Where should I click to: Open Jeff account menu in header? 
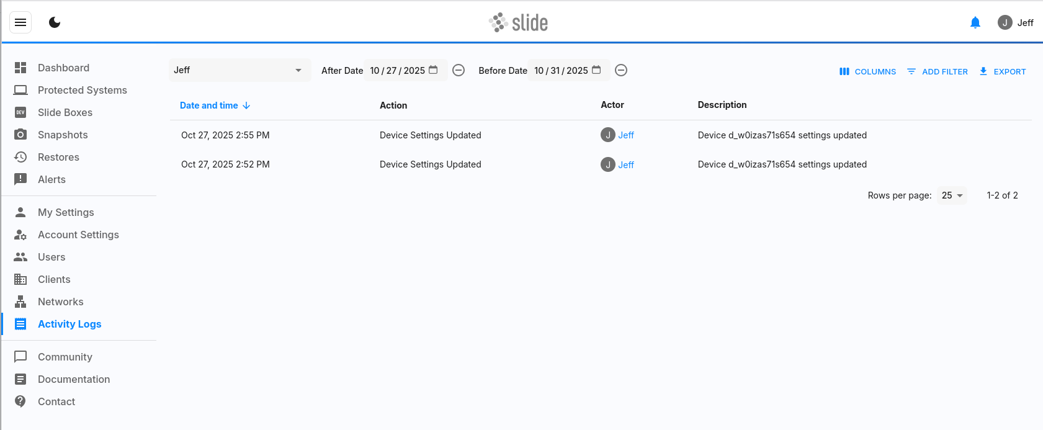click(x=1016, y=23)
